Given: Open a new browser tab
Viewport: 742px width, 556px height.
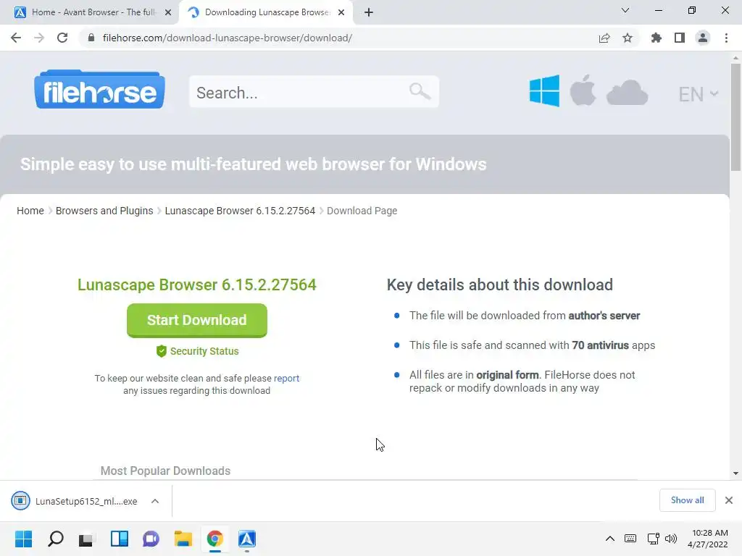Looking at the screenshot, I should (x=369, y=12).
